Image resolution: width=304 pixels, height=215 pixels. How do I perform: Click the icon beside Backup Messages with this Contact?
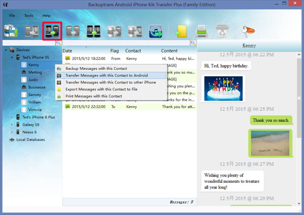[x=59, y=69]
